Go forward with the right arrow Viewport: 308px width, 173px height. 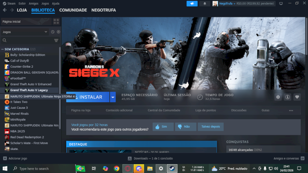12,10
